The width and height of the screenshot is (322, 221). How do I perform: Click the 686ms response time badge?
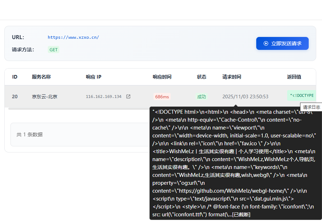[x=162, y=97]
